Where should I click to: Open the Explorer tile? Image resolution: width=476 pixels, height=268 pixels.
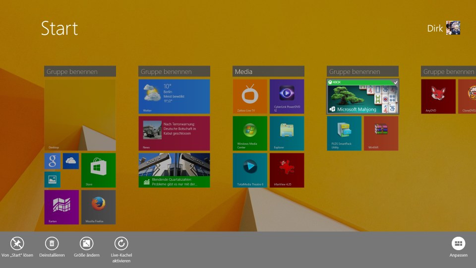[287, 134]
